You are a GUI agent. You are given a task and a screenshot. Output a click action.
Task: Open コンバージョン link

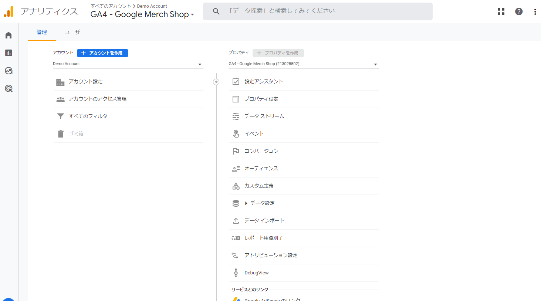[x=261, y=151]
